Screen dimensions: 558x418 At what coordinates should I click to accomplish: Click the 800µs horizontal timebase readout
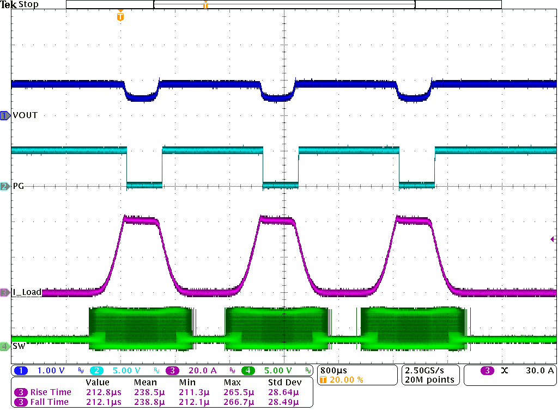point(335,370)
